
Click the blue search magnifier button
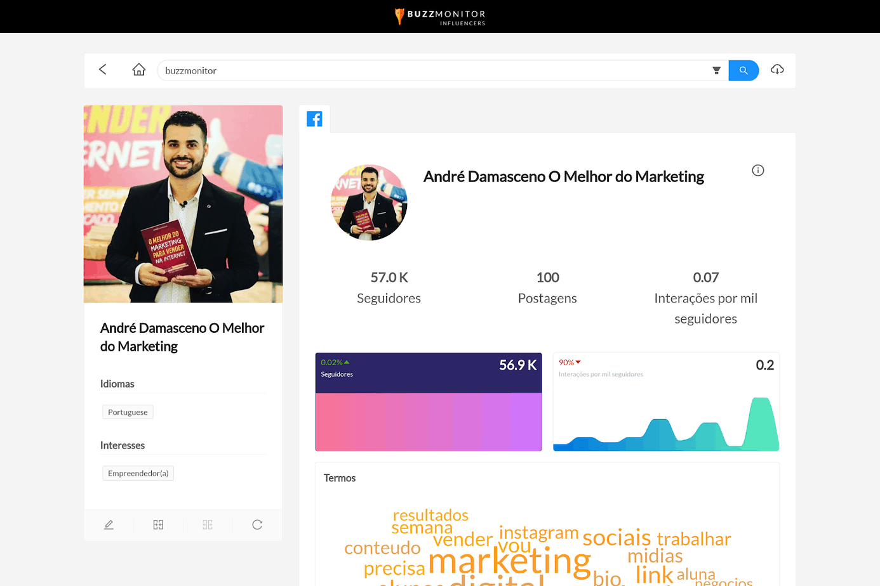743,70
